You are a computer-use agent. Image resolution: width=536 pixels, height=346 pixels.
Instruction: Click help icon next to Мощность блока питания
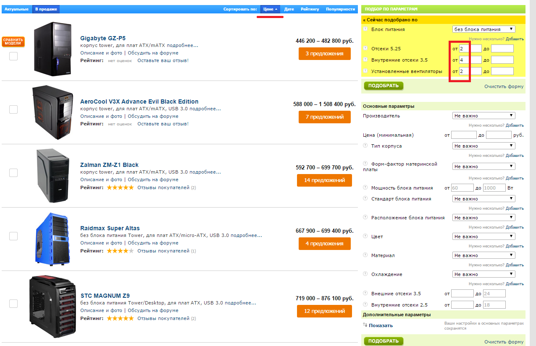365,187
